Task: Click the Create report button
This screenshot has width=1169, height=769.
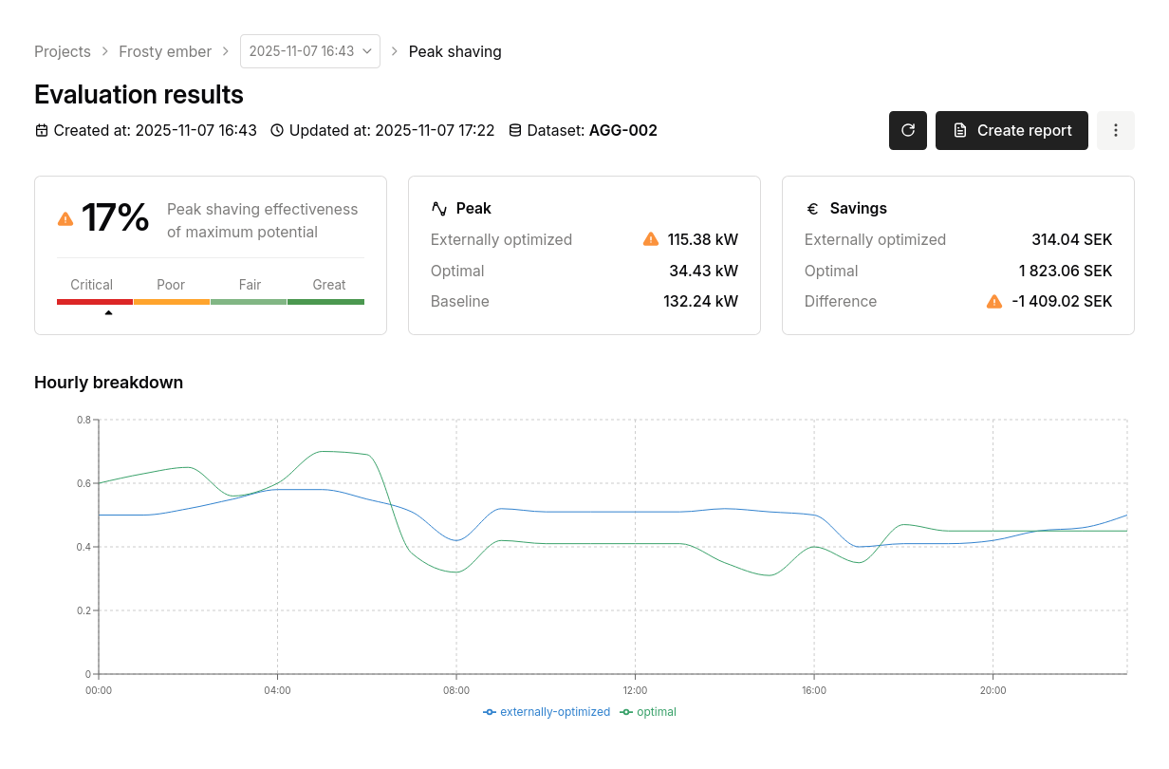Action: click(x=1011, y=130)
